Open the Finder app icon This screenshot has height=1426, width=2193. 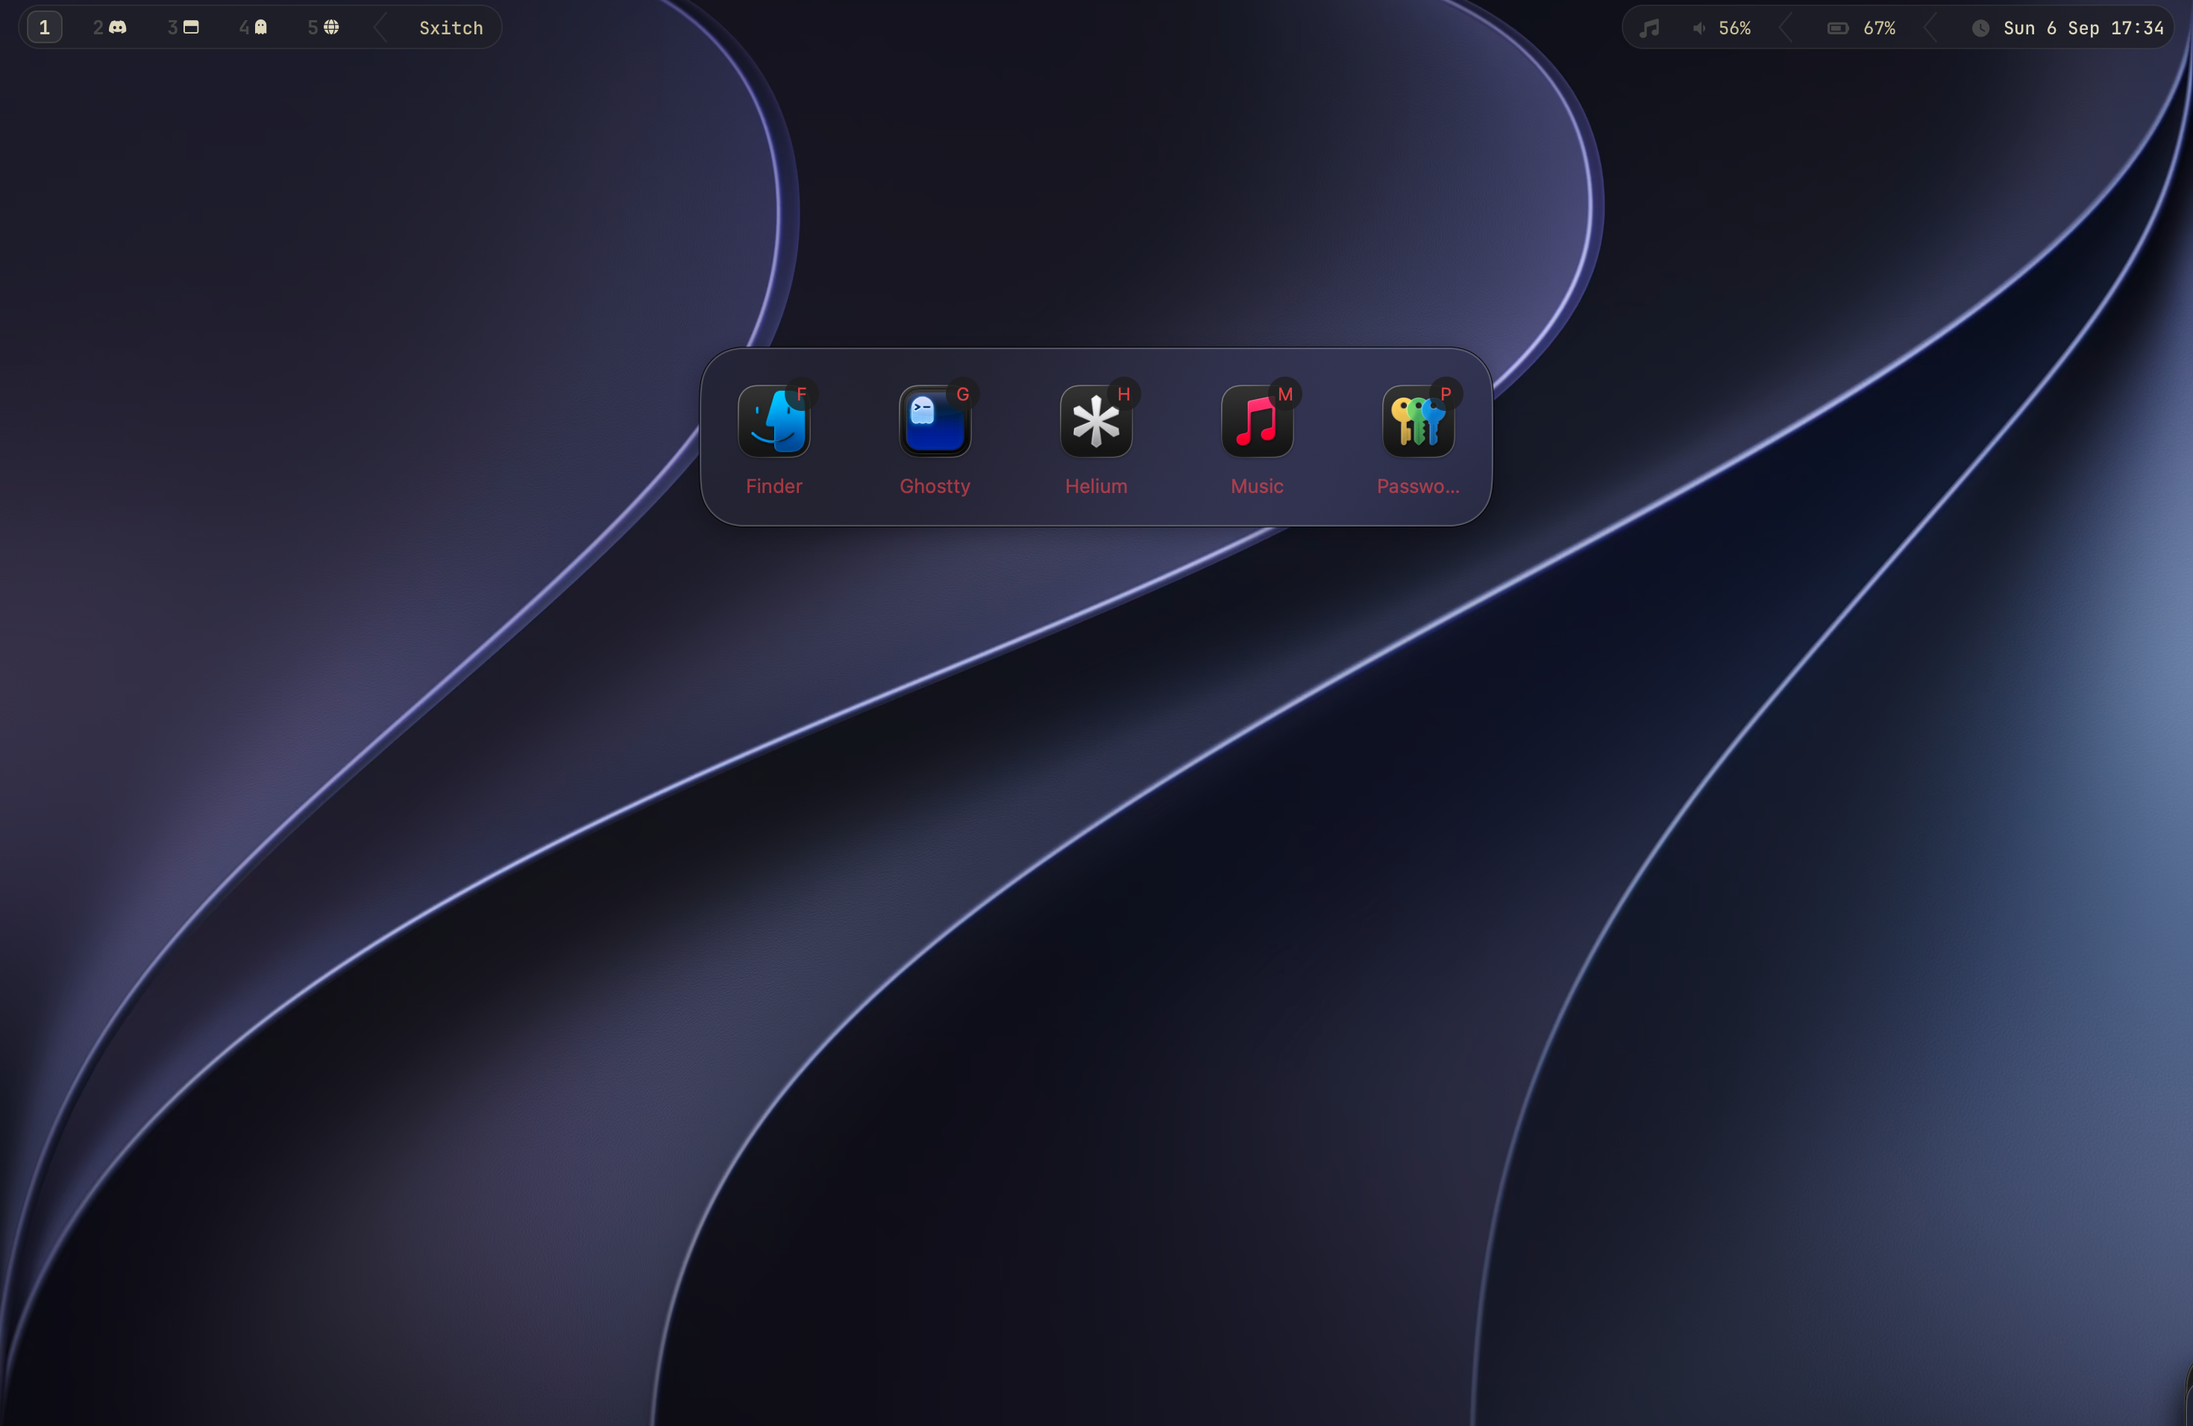(x=774, y=422)
